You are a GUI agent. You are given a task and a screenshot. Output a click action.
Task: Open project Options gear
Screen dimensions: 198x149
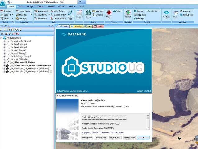(x=135, y=11)
